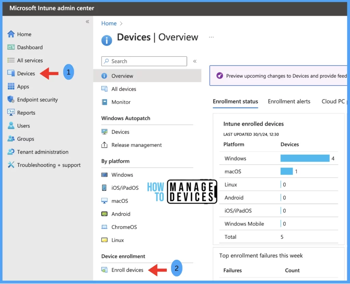Click the macOS row label in enrolled devices

click(233, 172)
